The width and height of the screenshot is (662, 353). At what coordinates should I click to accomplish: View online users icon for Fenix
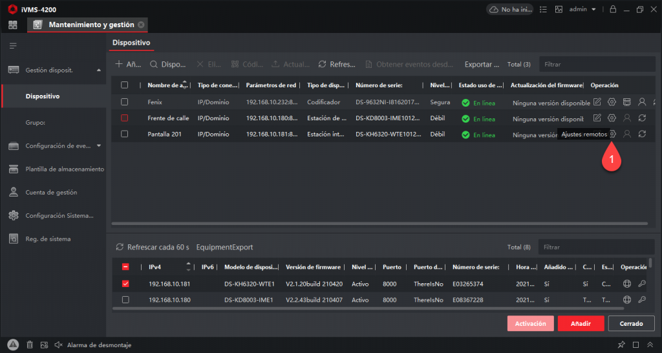[x=642, y=102]
